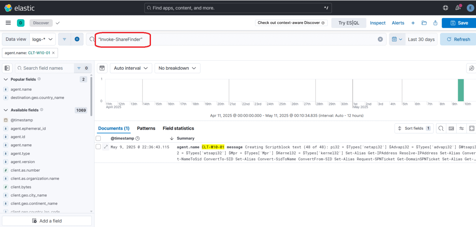
Task: Click the share icon in the top bar
Action: tap(435, 23)
